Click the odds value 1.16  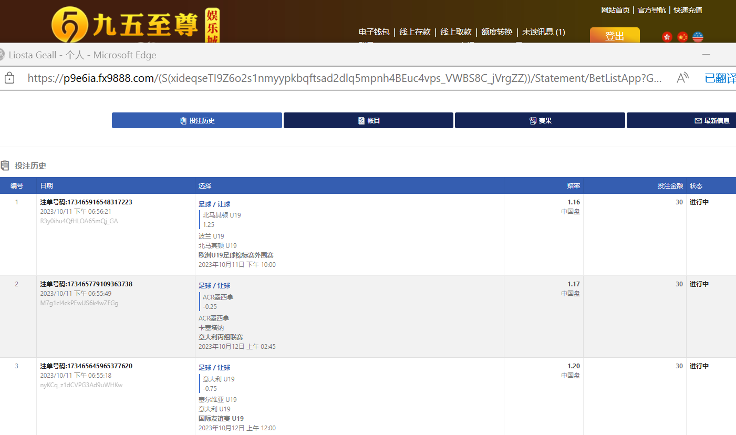[x=574, y=202]
